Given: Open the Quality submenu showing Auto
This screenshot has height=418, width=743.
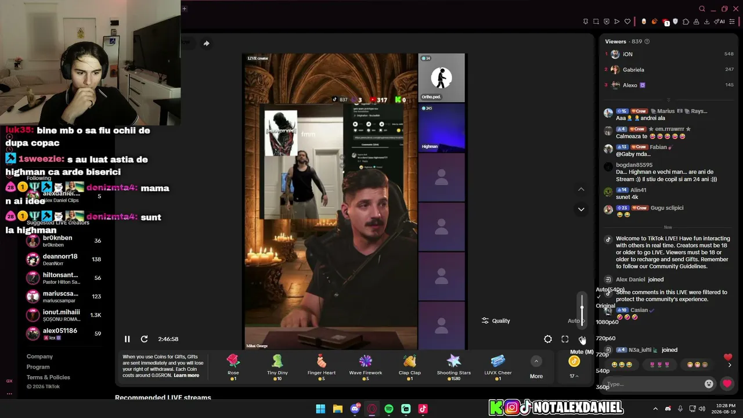Looking at the screenshot, I should click(x=533, y=320).
